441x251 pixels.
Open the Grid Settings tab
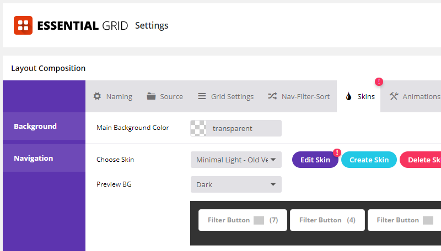pos(225,96)
